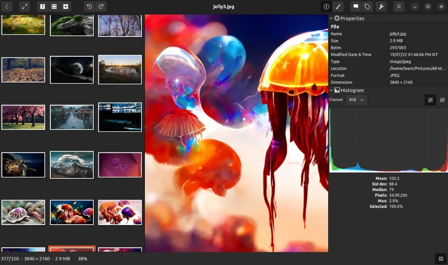Viewport: 448px width, 265px height.
Task: Open the RGB channel dropdown
Action: click(x=357, y=100)
